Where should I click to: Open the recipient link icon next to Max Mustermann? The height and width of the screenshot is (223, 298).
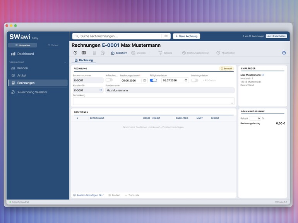263,75
